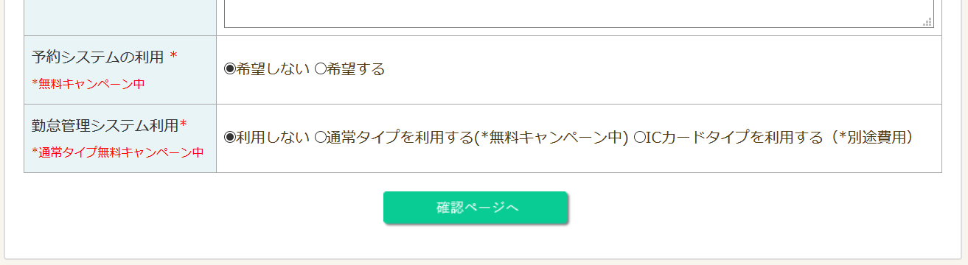
Task: Click the red *無料キャンペーン中 note under 予約システム
Action: coord(88,84)
